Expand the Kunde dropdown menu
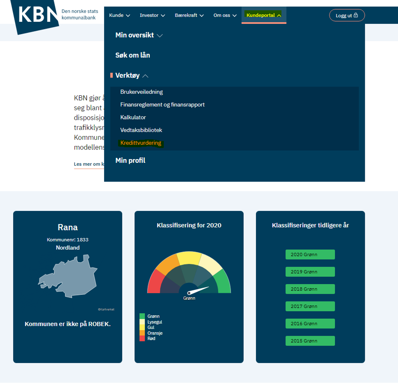The image size is (398, 384). click(x=119, y=15)
